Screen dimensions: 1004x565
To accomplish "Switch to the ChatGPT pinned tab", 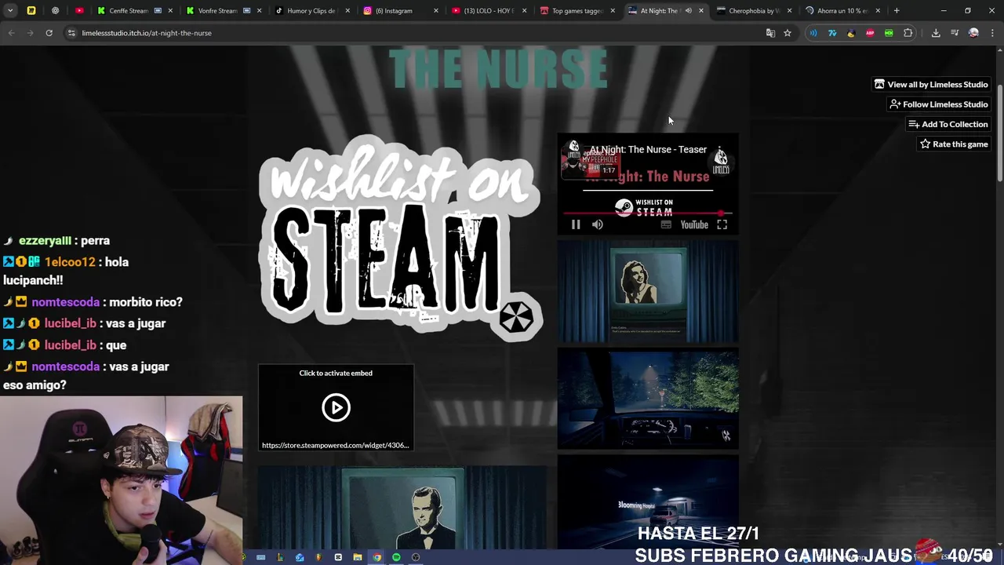I will (55, 11).
